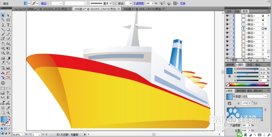Switch to 外观 panel tab
The image size is (272, 137).
249,65
